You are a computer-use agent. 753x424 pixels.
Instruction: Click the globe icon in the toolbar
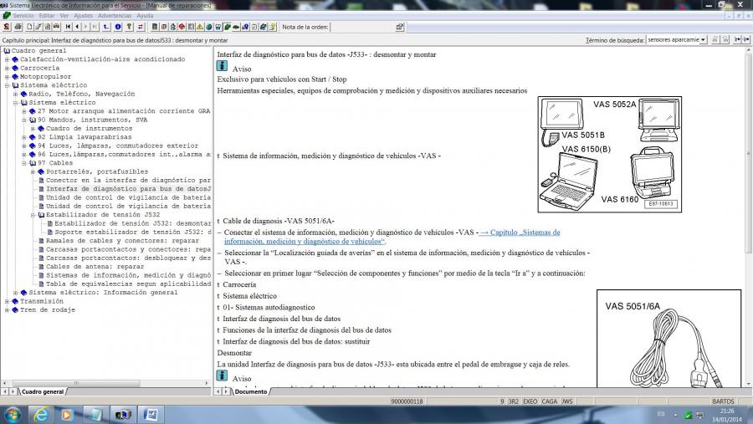click(x=209, y=27)
